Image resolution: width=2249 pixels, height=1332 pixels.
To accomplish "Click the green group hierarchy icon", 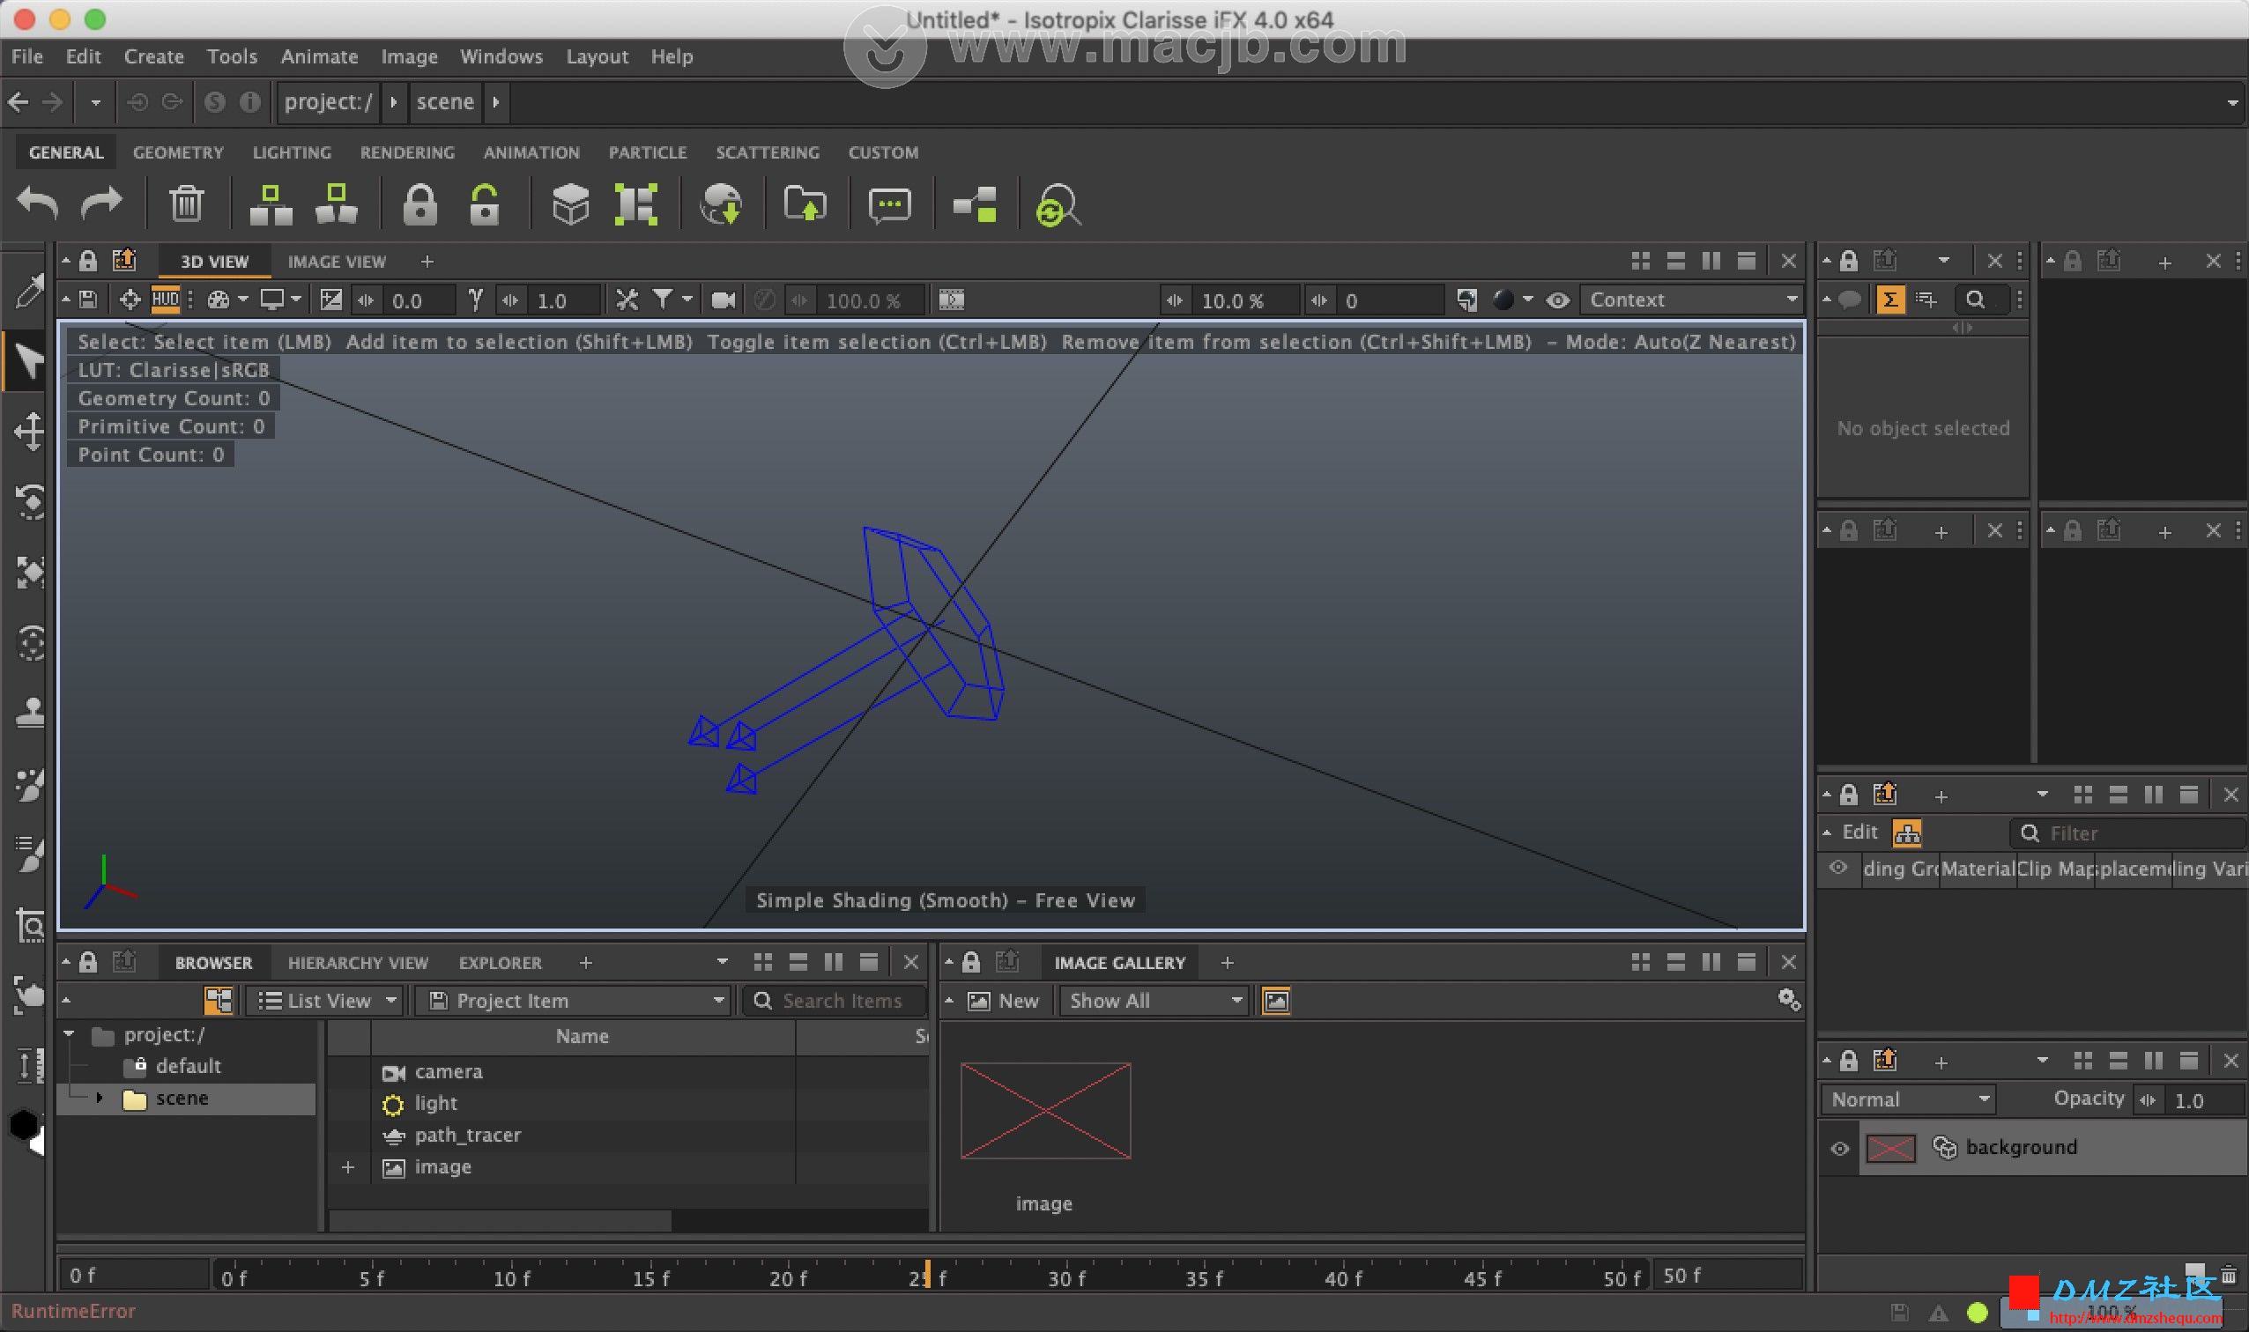I will point(271,204).
